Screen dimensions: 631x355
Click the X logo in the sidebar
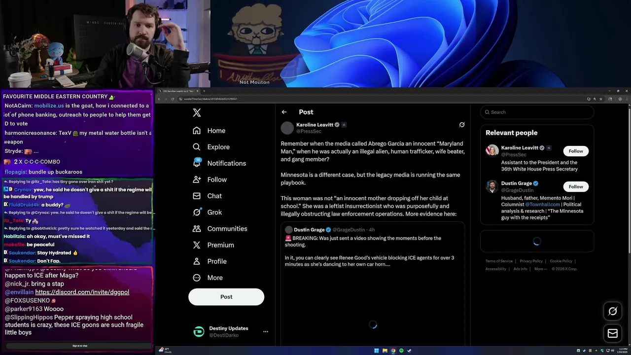197,112
